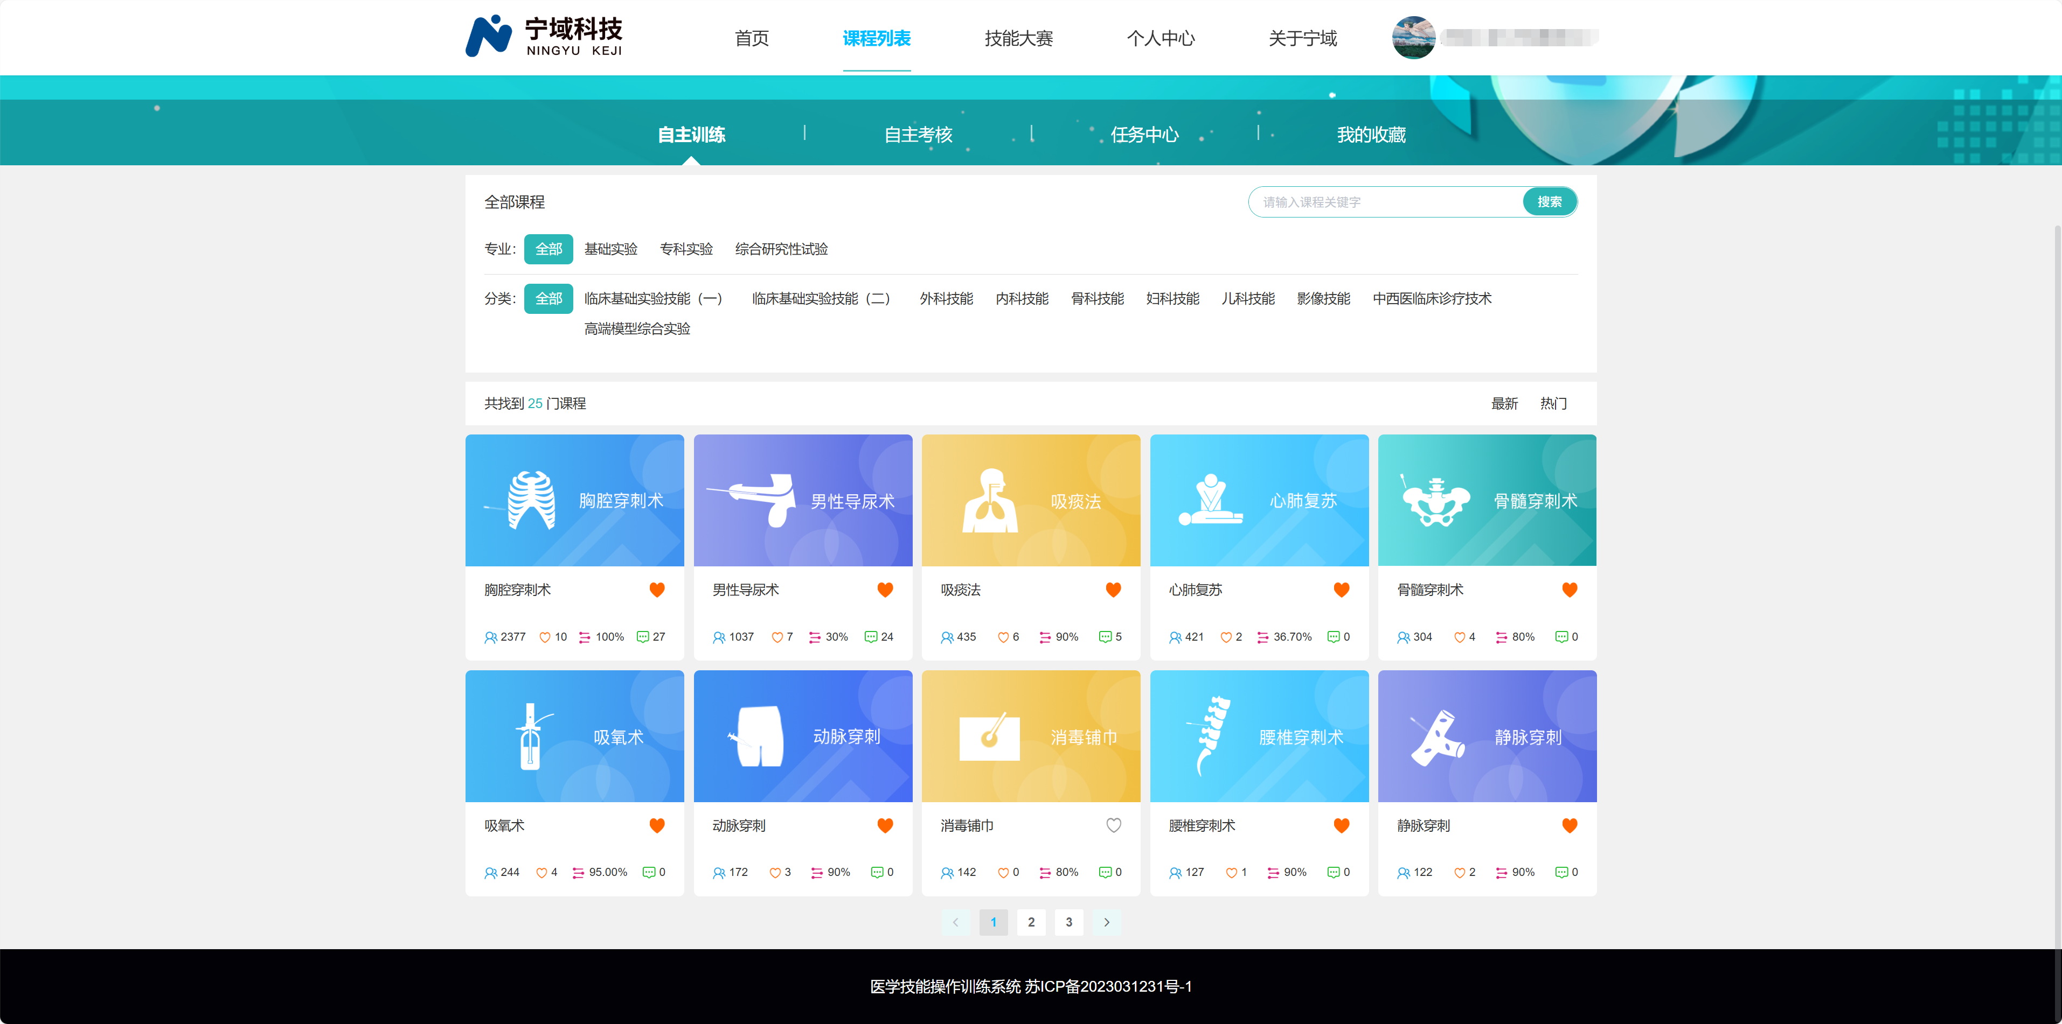Click the comment icon under 男性导尿术

(871, 637)
